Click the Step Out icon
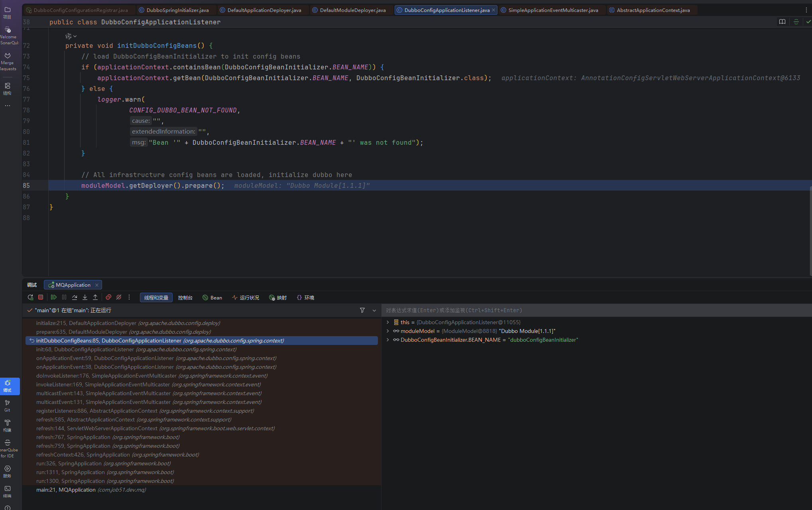This screenshot has width=812, height=510. click(95, 297)
